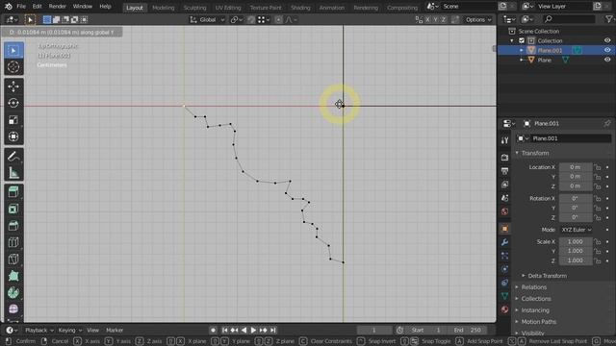Open the Edit menu
Image resolution: width=616 pixels, height=346 pixels.
coord(37,7)
